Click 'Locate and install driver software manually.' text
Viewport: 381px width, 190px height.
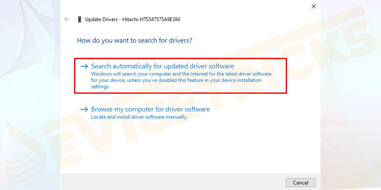tap(139, 117)
